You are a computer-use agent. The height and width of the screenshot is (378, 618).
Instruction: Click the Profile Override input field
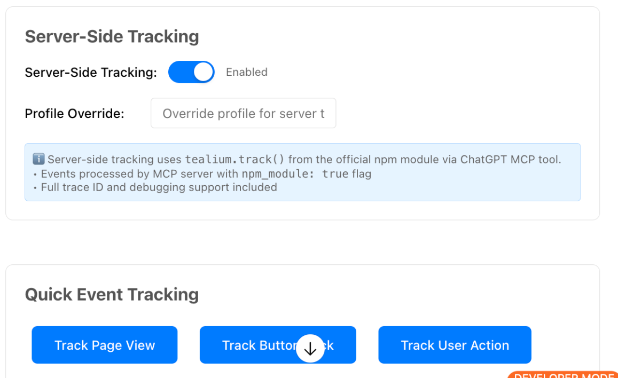coord(243,113)
